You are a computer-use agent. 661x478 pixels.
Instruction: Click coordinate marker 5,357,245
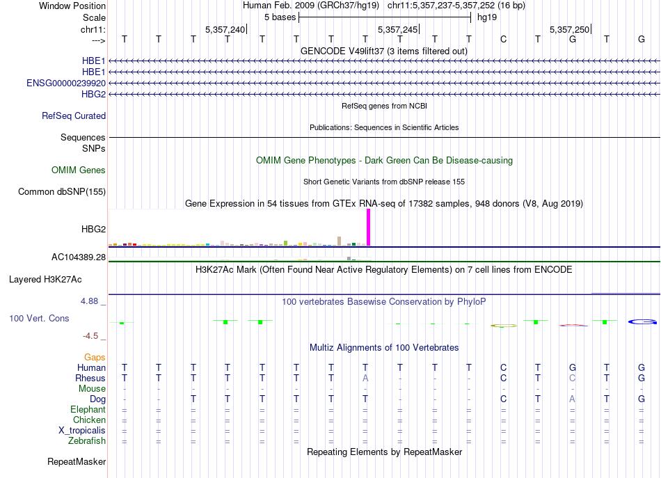tap(397, 29)
